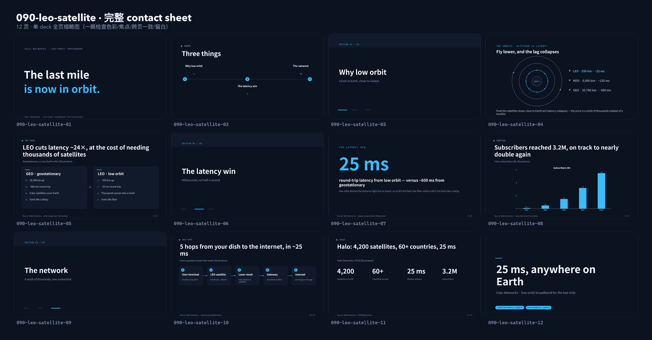Screen dimensions: 652x340
Task: Select the number 5 badge on Internet card
Action: (296, 270)
